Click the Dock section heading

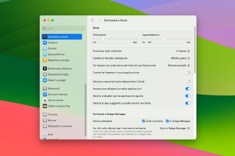[96, 28]
